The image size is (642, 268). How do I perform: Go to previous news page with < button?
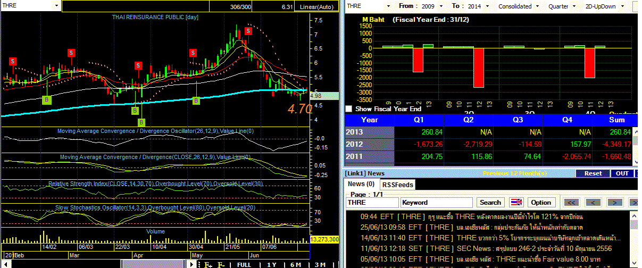(x=594, y=202)
